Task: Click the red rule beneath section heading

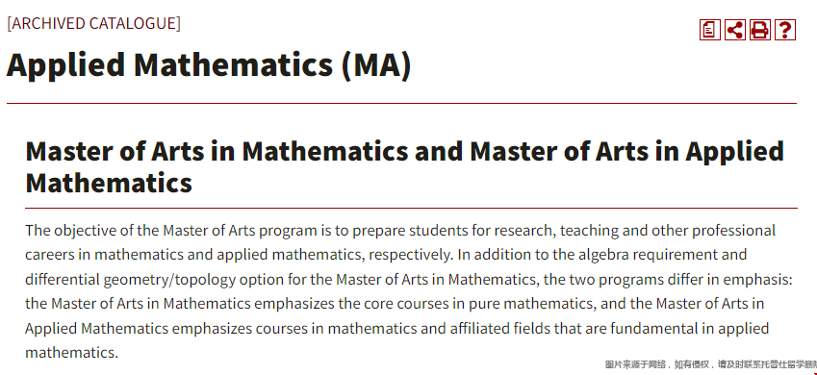Action: (411, 208)
